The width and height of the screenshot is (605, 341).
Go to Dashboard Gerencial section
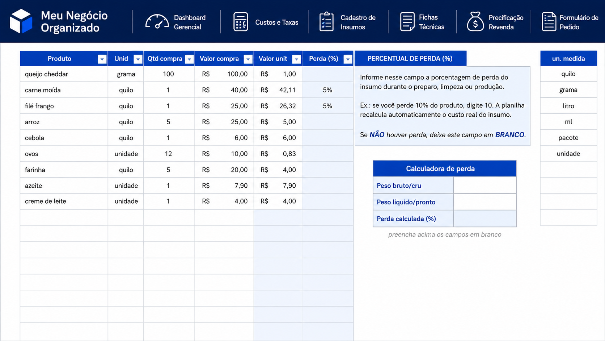point(190,22)
